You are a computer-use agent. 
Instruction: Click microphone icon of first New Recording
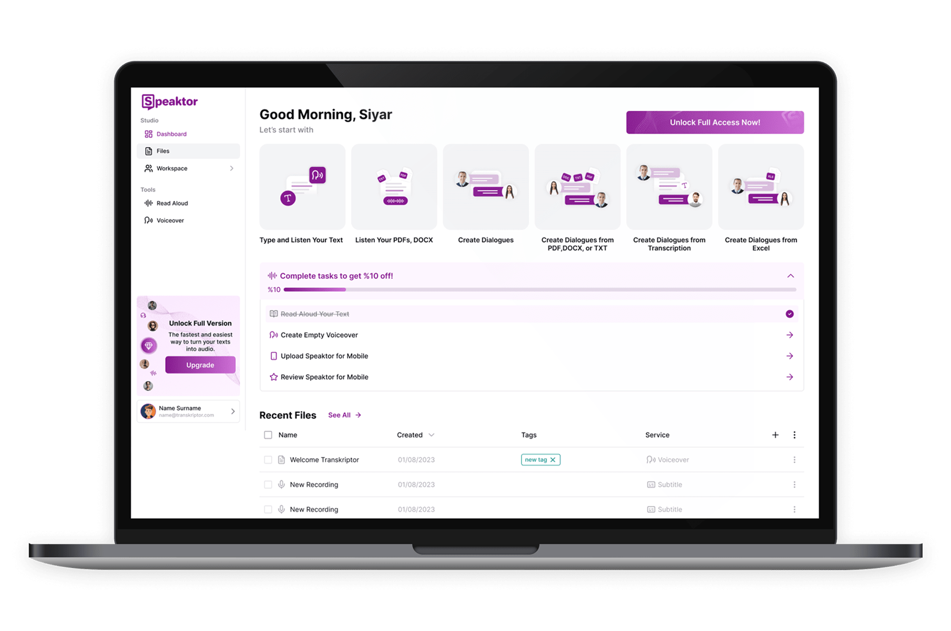[x=281, y=484]
